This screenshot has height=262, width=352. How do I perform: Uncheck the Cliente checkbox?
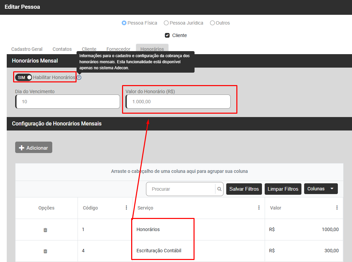[x=167, y=35]
